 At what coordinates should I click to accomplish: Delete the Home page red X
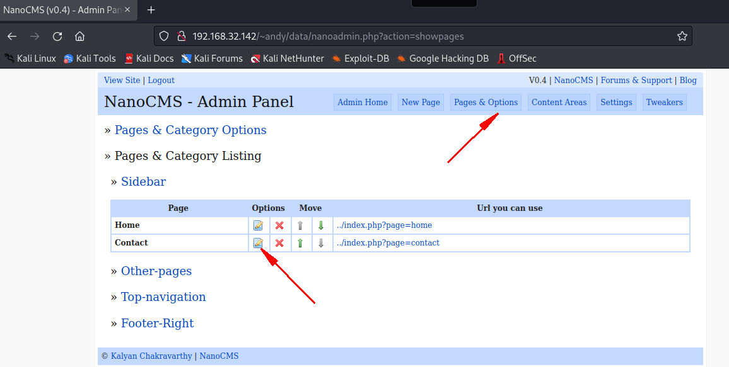tap(279, 225)
